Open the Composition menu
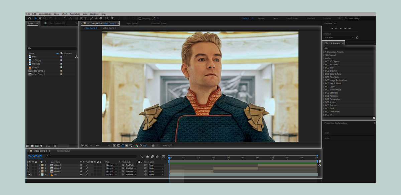This screenshot has height=195, width=401. pos(45,14)
